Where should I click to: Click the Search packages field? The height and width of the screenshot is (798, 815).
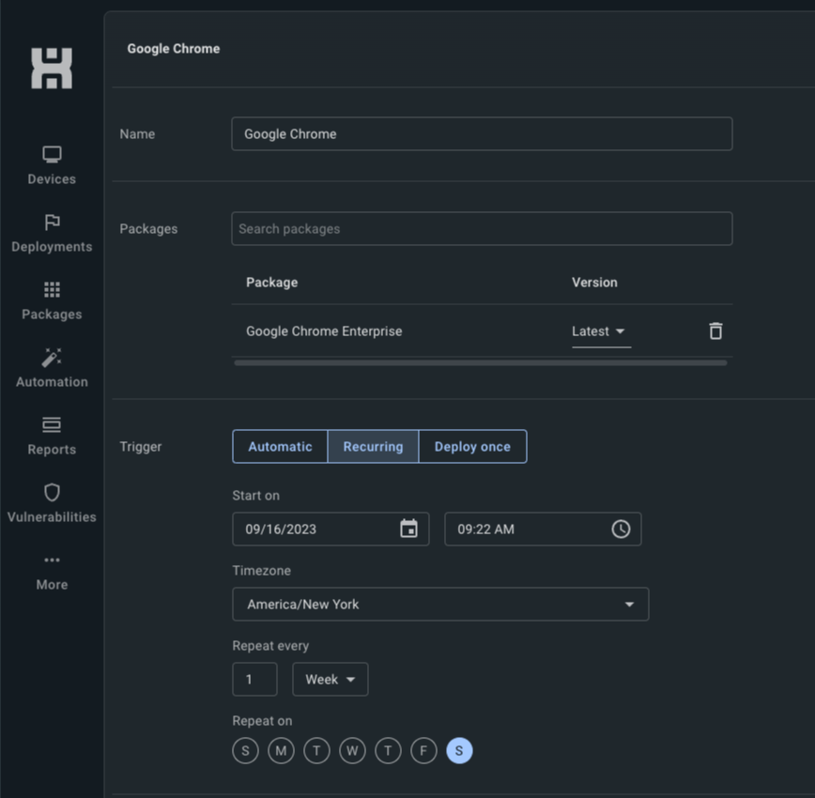[482, 229]
